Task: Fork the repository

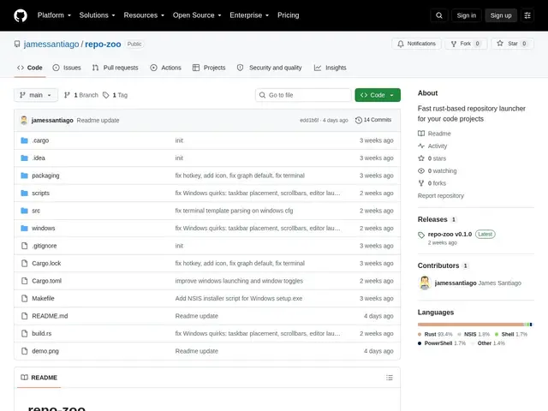Action: [x=466, y=44]
